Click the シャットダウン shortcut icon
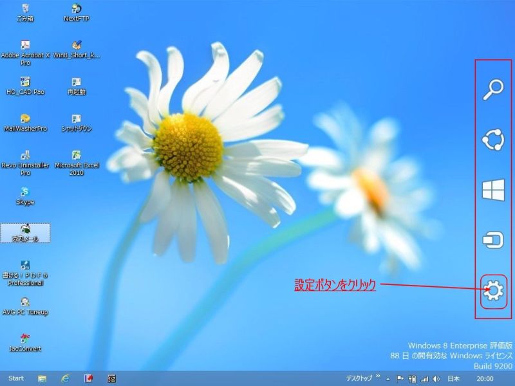Viewport: 515px width, 386px height. coord(77,119)
